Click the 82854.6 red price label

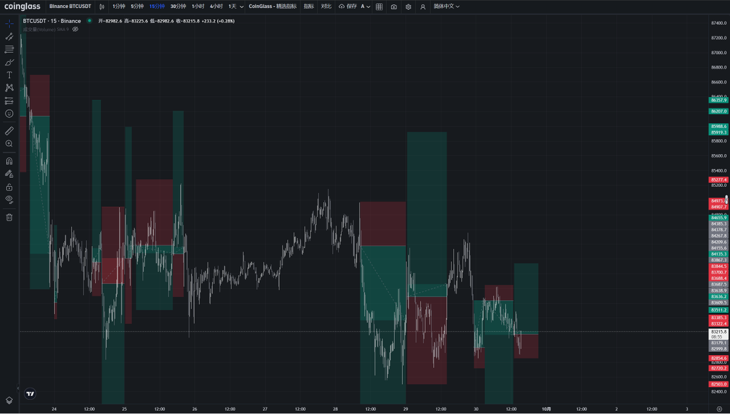click(718, 359)
